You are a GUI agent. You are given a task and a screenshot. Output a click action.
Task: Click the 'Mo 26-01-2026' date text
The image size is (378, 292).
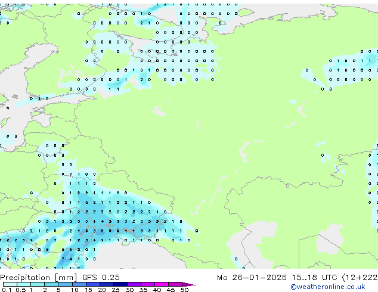(252, 278)
